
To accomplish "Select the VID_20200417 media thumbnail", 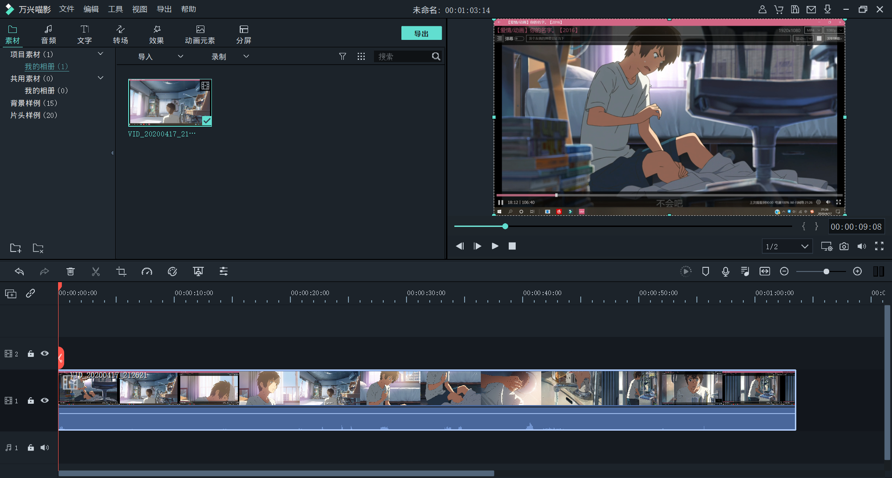I will (170, 103).
